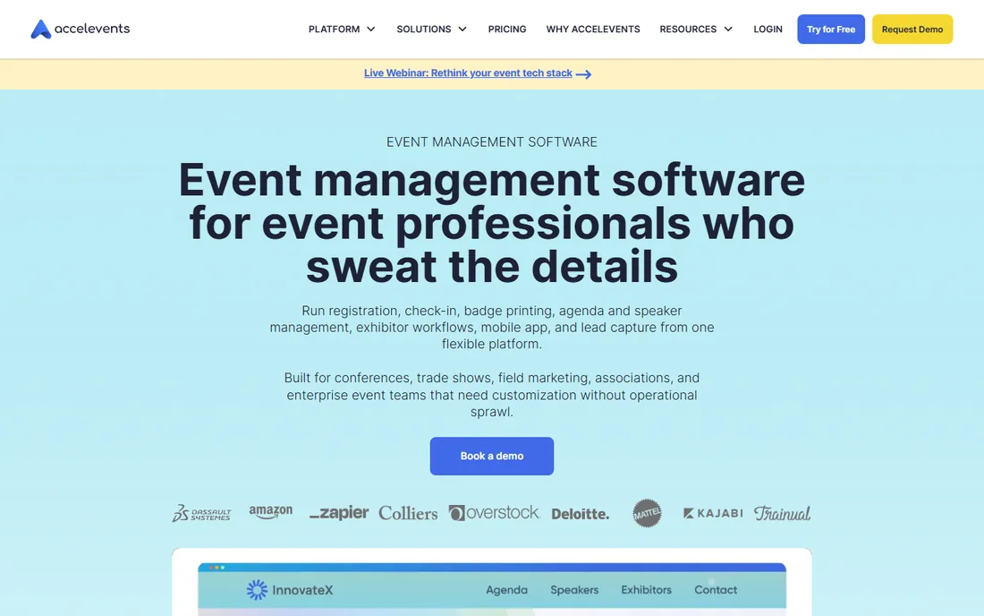The image size is (984, 616).
Task: Open the Platform menu
Action: (334, 29)
